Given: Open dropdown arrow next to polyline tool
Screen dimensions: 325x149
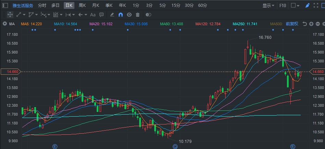Looking at the screenshot, I should pyautogui.click(x=36, y=15).
